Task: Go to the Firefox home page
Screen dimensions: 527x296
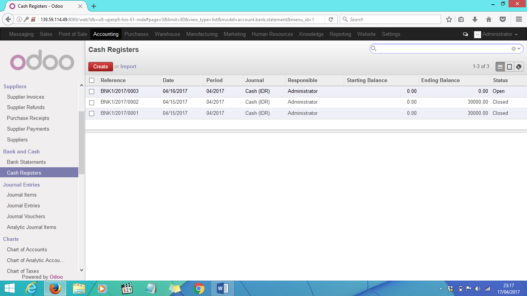Action: click(489, 19)
